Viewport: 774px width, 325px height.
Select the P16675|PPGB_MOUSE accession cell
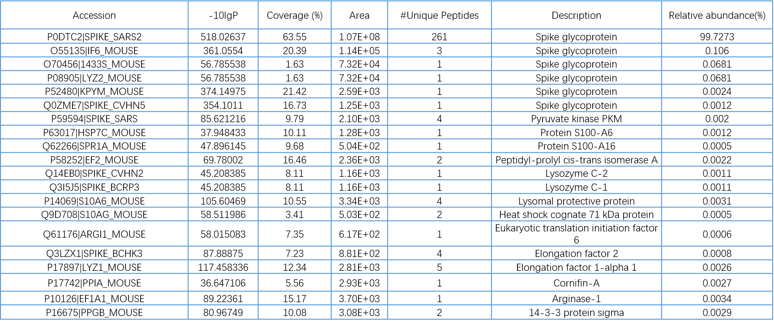94,313
